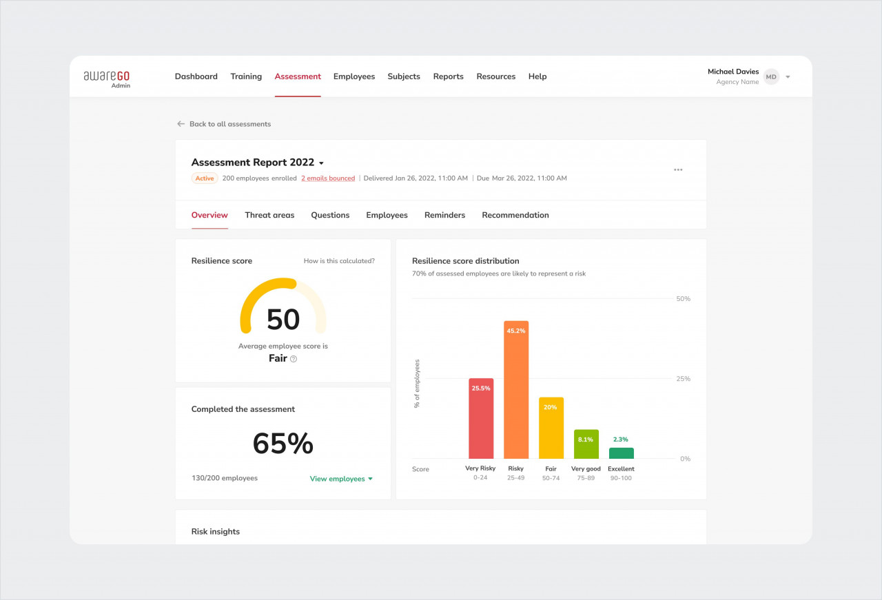Click the Risk insights heading
Viewport: 882px width, 600px height.
click(216, 532)
